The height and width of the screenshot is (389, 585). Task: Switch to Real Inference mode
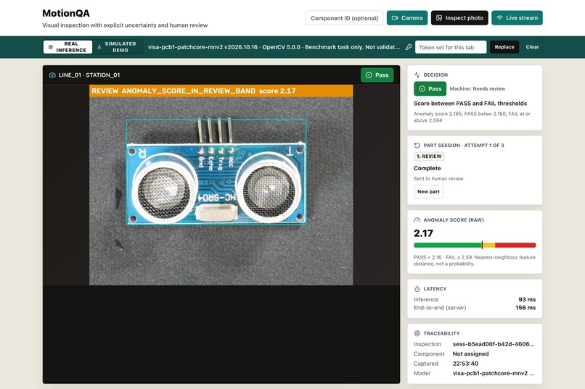67,47
